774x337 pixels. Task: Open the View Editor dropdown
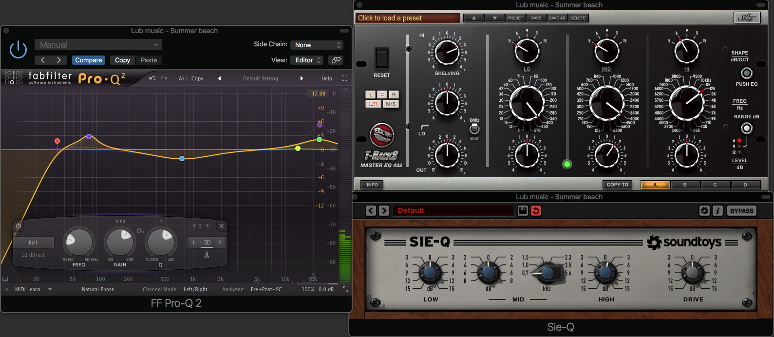pyautogui.click(x=307, y=60)
